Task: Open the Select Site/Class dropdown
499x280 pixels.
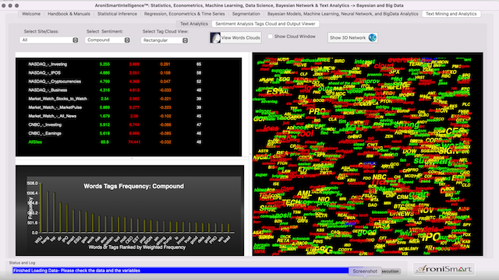Action: pos(49,40)
